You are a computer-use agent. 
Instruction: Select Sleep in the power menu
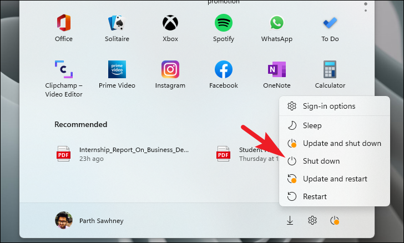(x=335, y=125)
